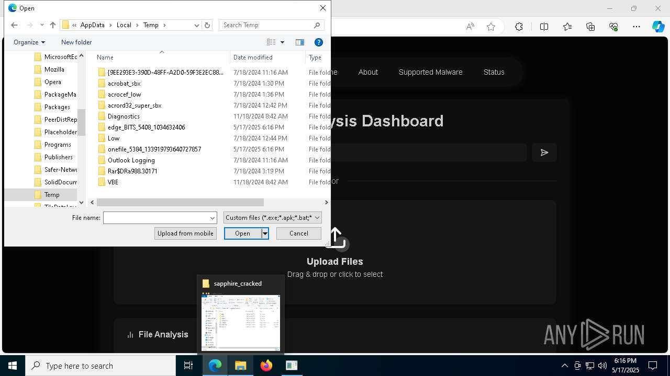Screen dimensions: 670x376
Task: Select Mozilla in navigation tree
Action: [x=54, y=69]
